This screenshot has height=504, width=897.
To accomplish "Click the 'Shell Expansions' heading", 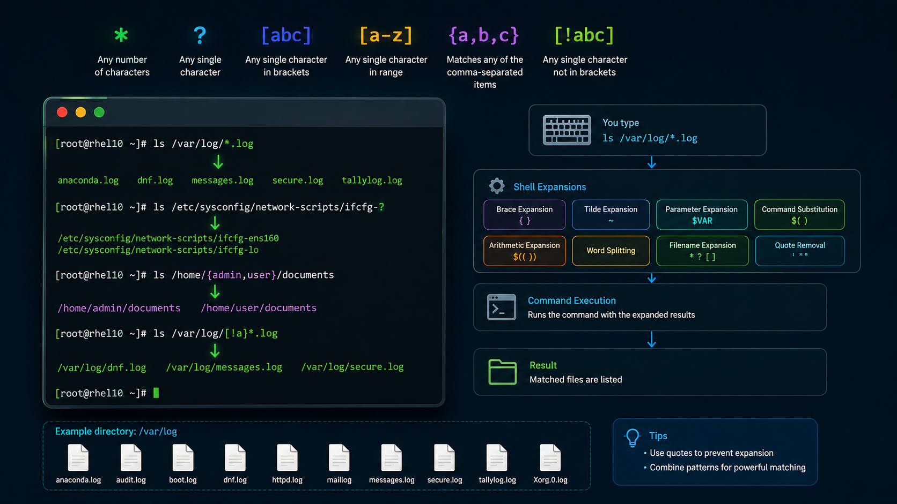I will coord(549,187).
